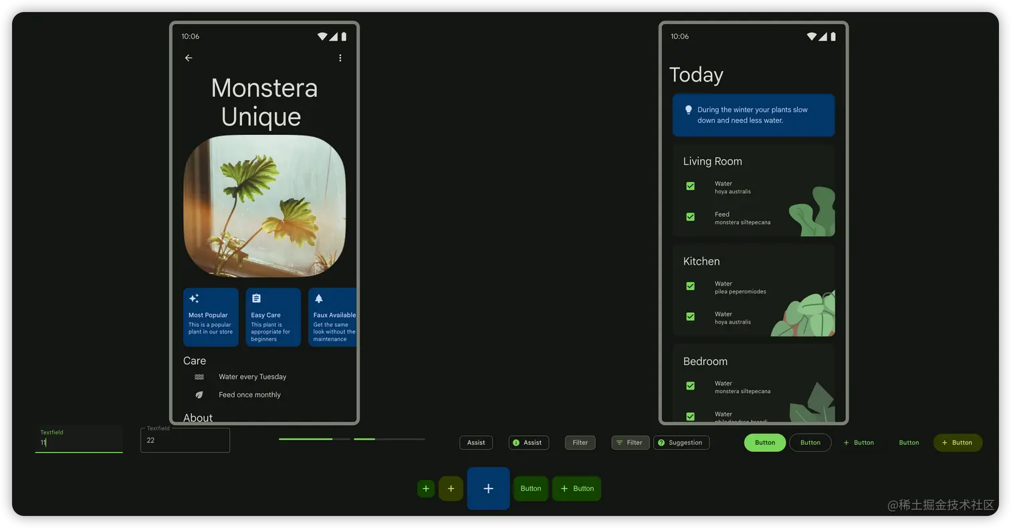Click the filled green Button
Image resolution: width=1011 pixels, height=528 pixels.
[765, 442]
